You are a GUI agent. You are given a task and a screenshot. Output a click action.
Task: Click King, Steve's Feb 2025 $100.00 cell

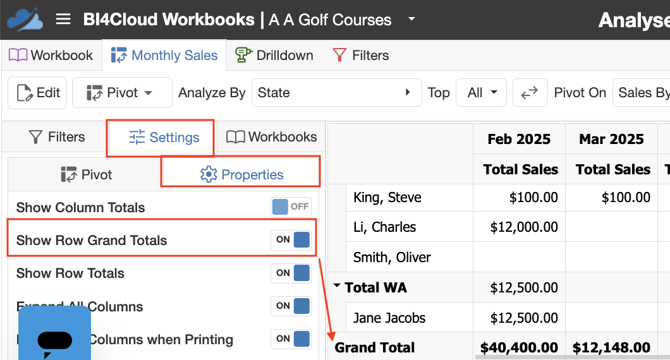click(519, 197)
